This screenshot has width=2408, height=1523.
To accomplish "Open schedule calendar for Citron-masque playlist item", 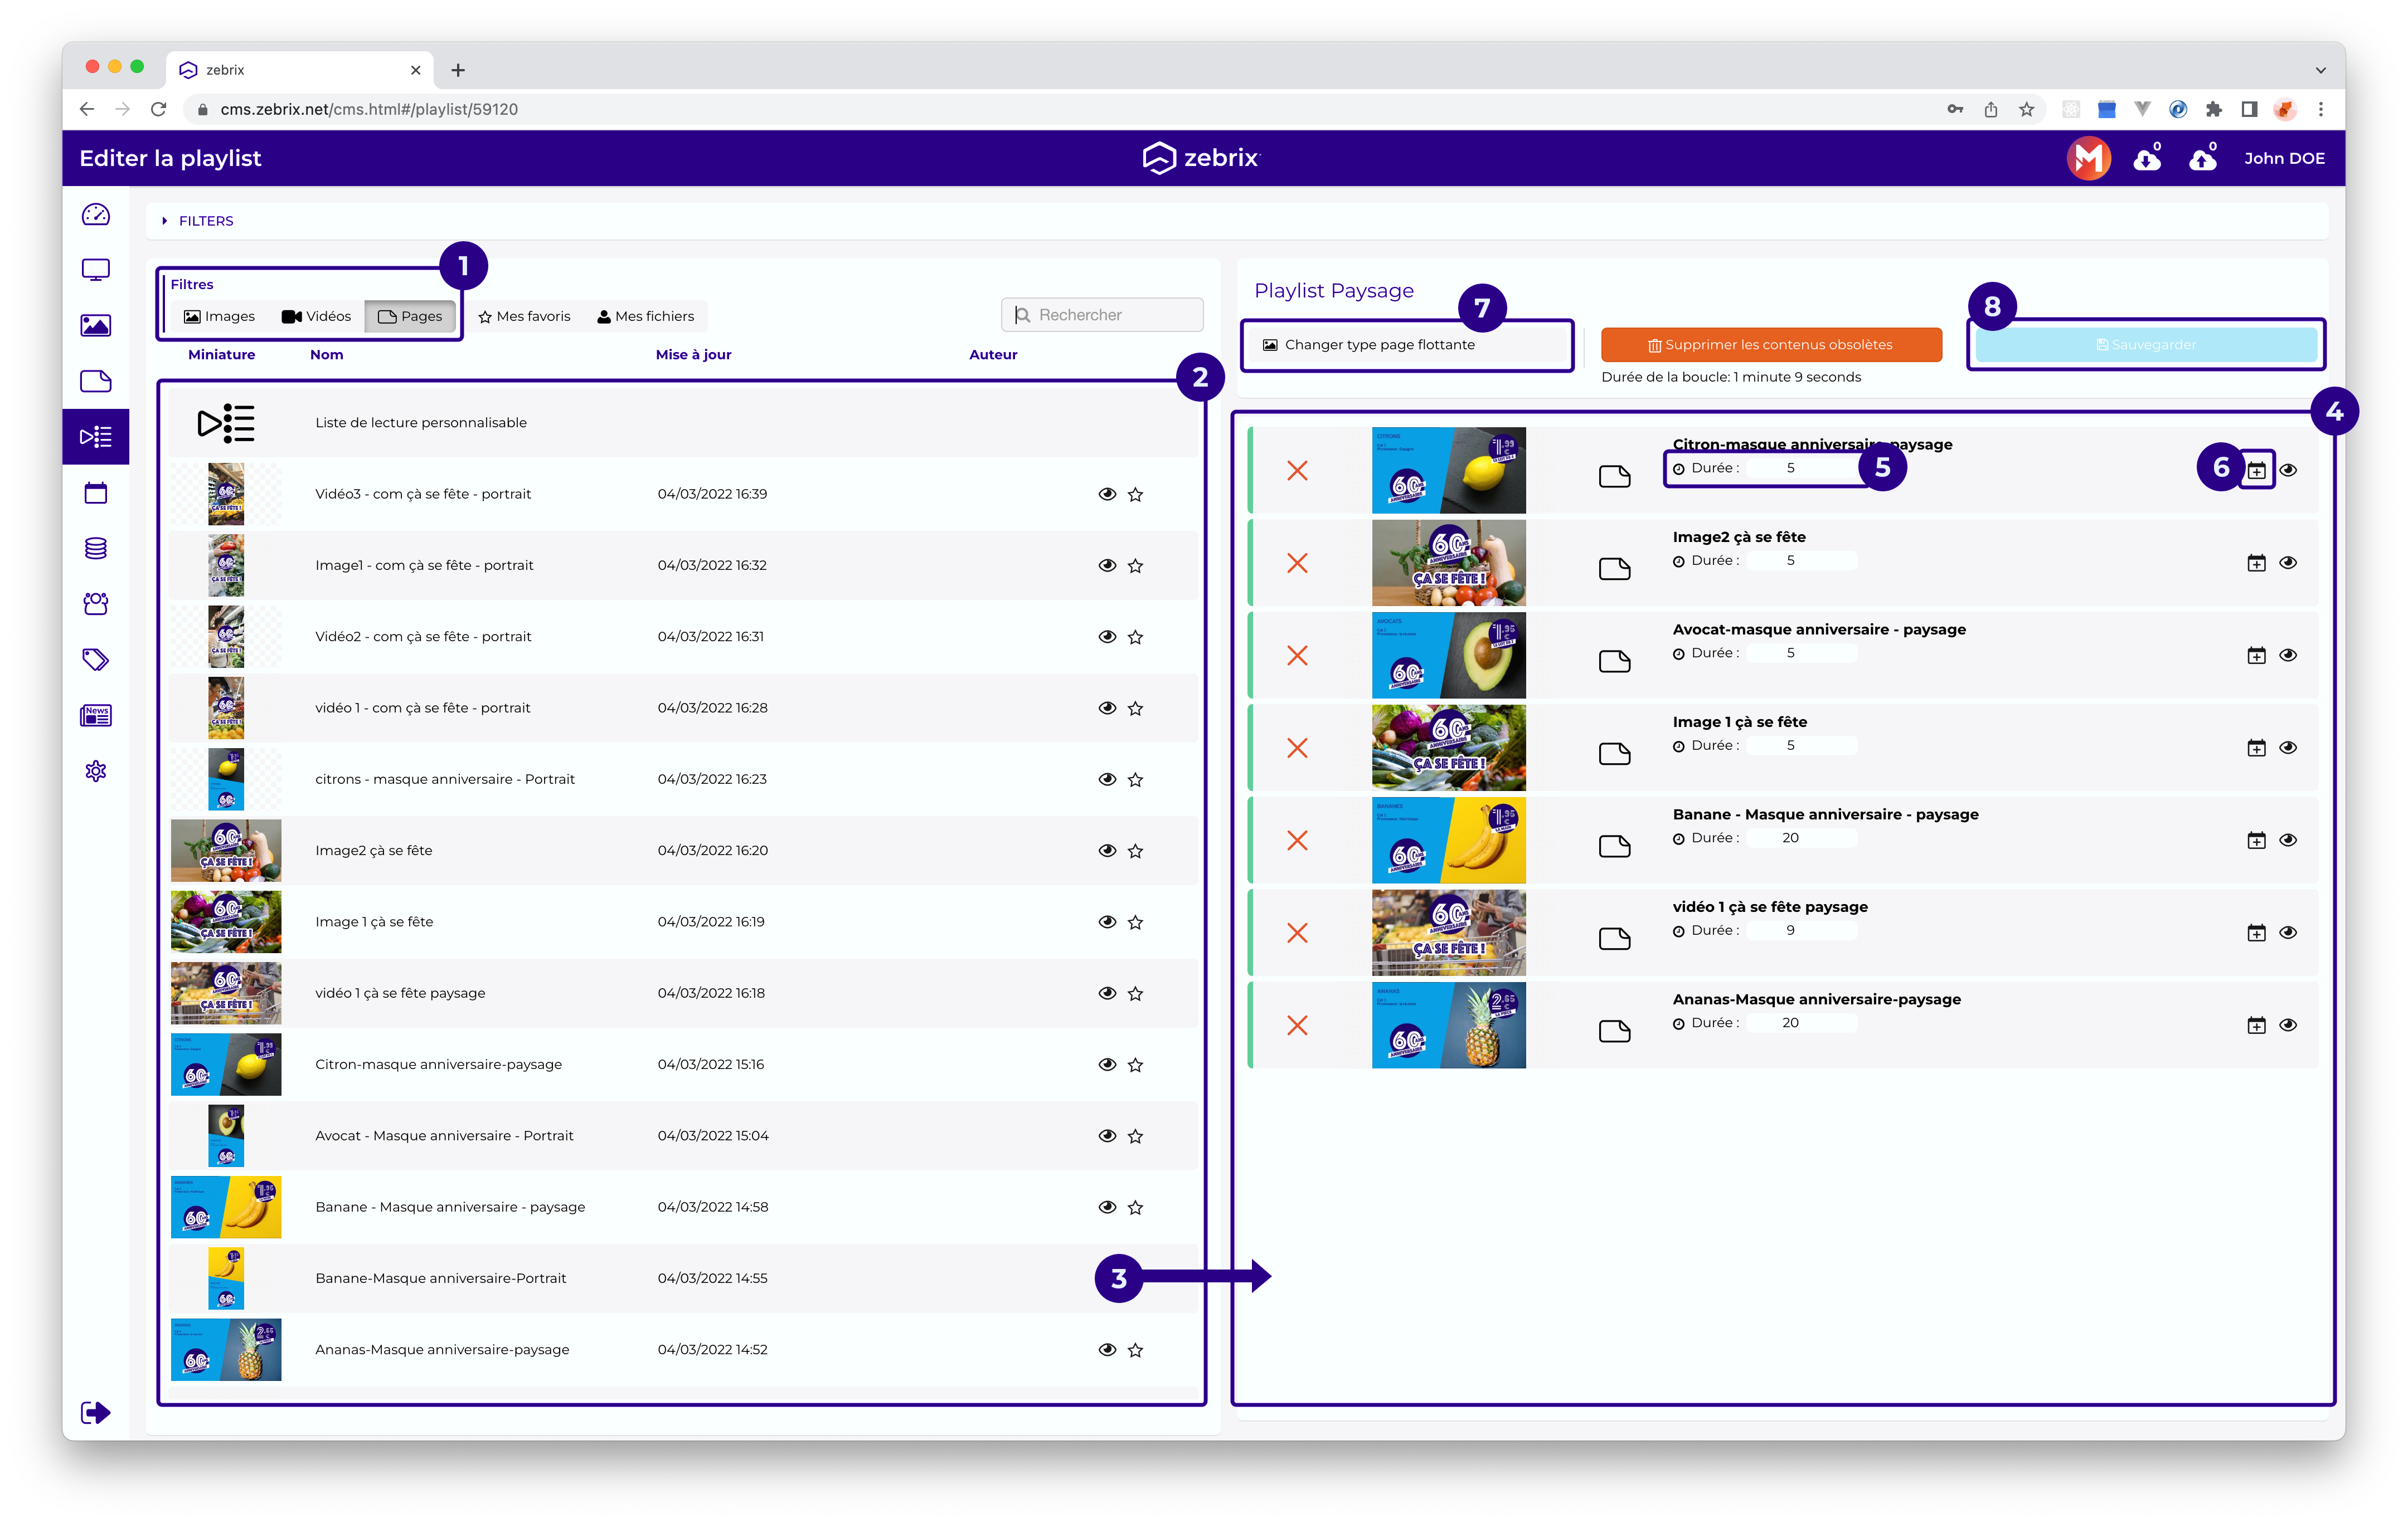I will coord(2256,470).
